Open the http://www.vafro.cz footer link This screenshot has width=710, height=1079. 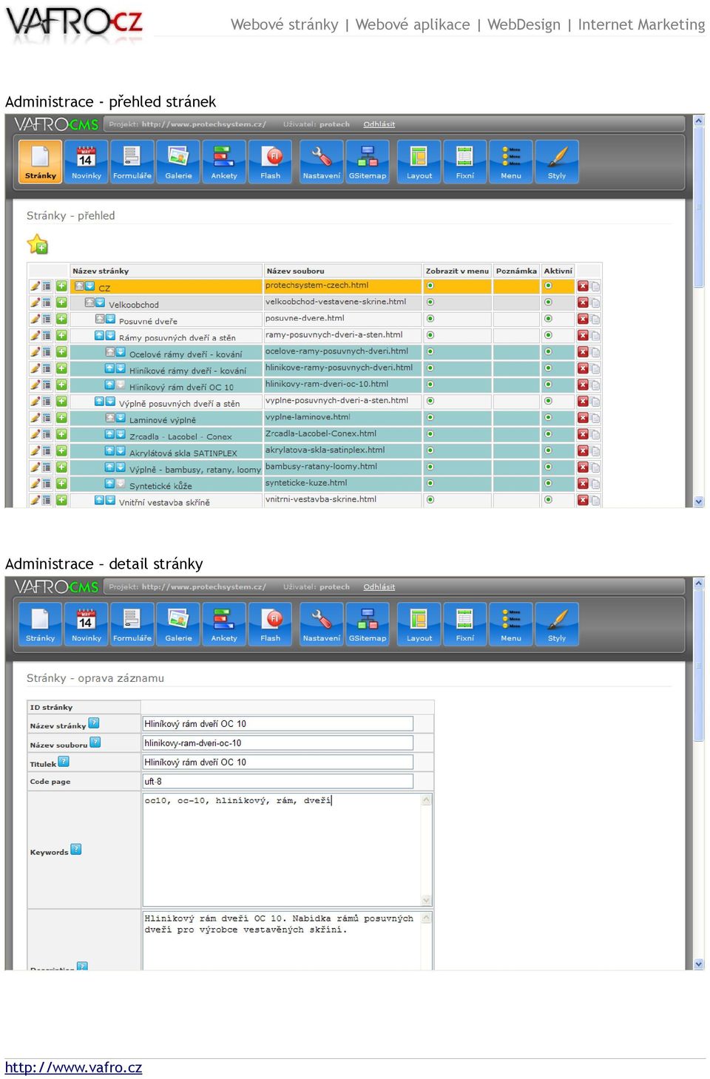(x=73, y=1067)
